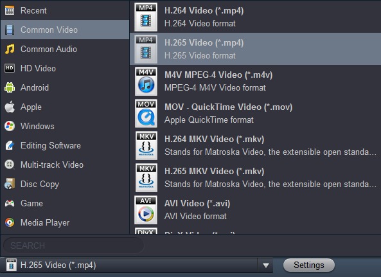Click the Windows logo icon
The height and width of the screenshot is (277, 381).
tap(10, 126)
